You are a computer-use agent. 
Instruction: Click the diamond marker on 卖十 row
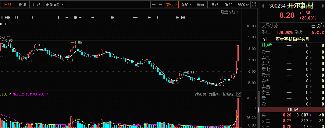coord(311,52)
